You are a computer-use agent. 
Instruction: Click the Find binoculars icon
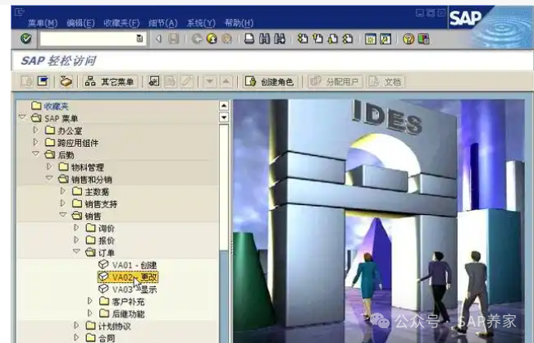coord(265,39)
